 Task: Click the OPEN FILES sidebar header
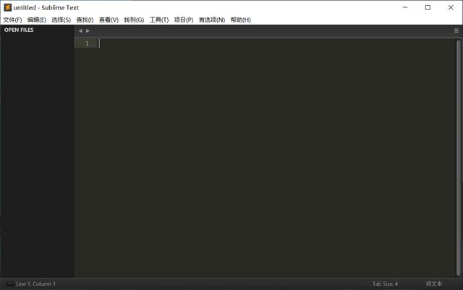point(19,30)
